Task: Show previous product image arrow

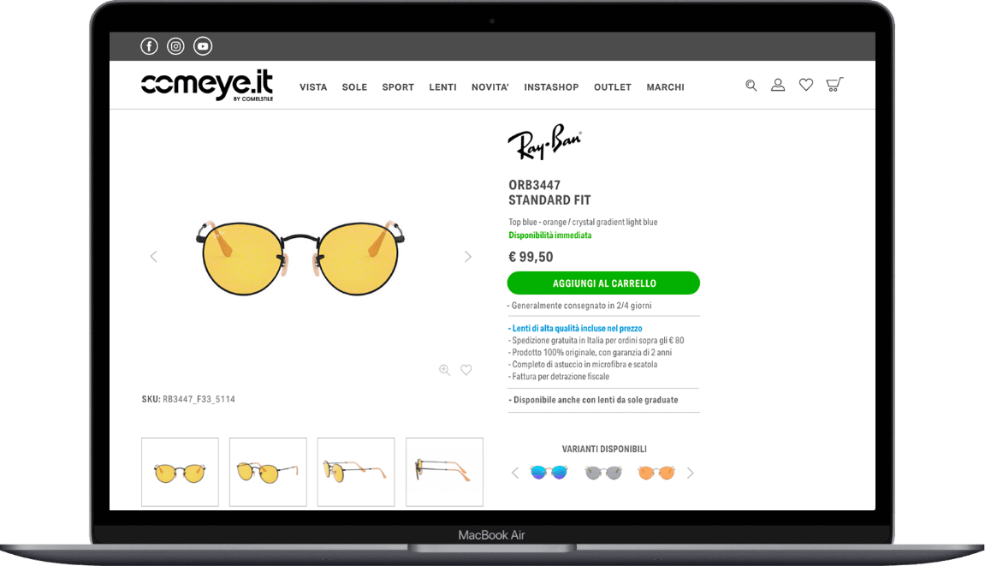Action: pyautogui.click(x=153, y=257)
